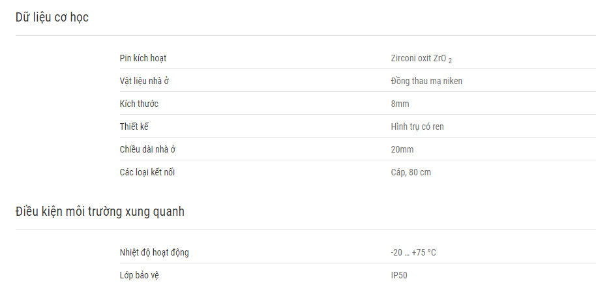Select the 'Lớp bảo vệ' row label

click(139, 275)
